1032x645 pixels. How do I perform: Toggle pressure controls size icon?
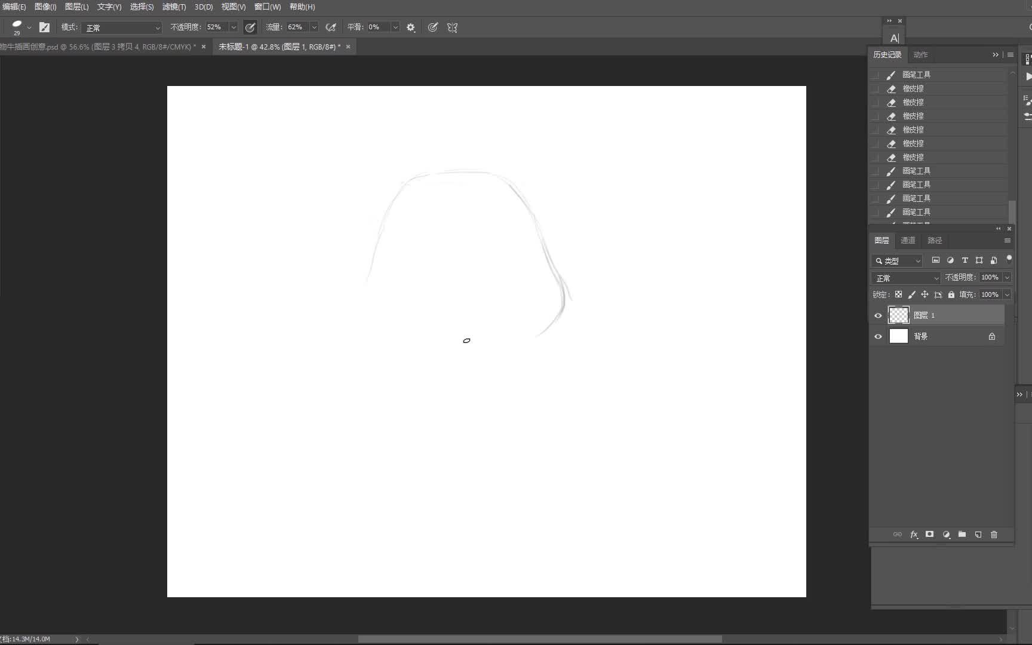(x=433, y=27)
